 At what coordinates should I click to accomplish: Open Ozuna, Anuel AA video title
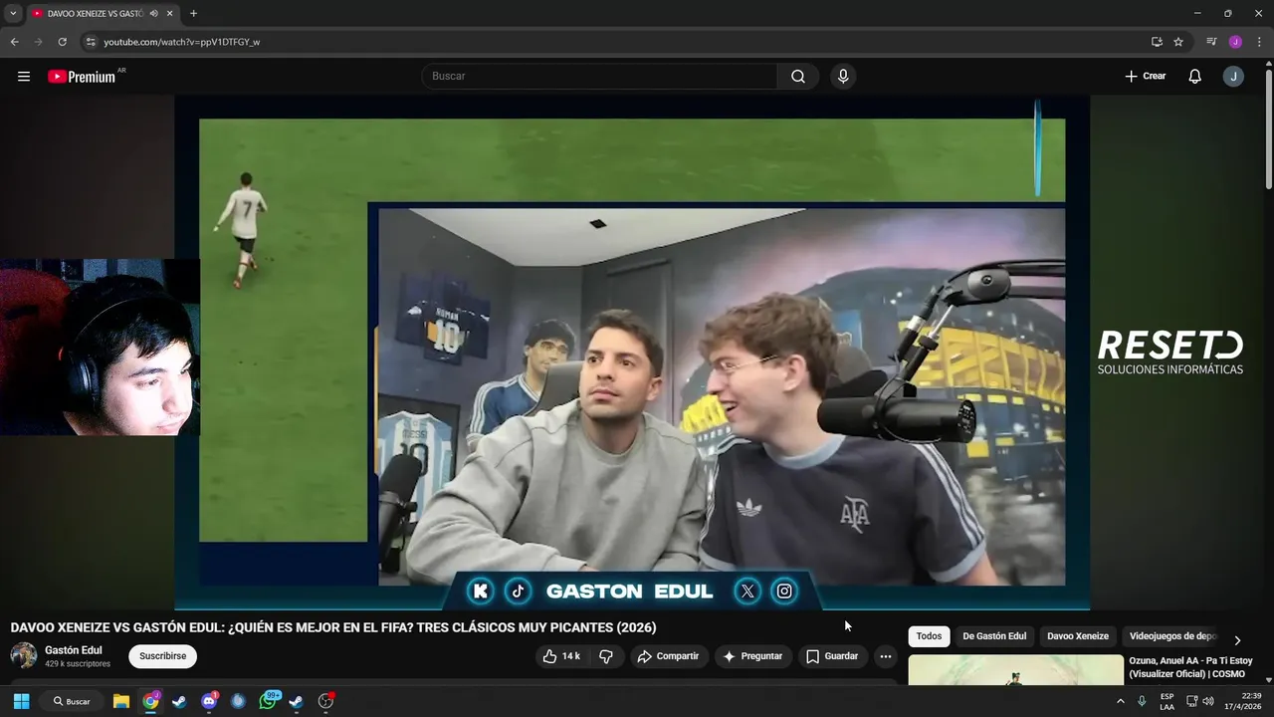(x=1190, y=667)
